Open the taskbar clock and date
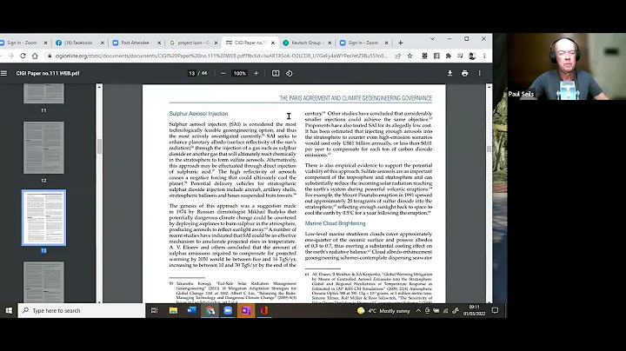The image size is (626, 351). (474, 310)
